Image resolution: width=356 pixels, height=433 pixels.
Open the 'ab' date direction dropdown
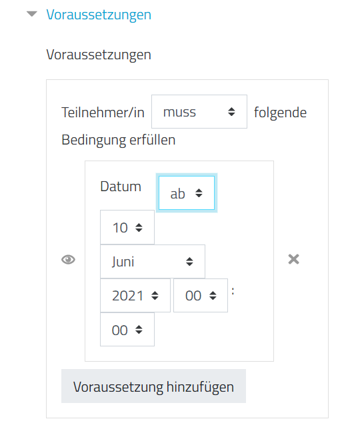tap(187, 193)
